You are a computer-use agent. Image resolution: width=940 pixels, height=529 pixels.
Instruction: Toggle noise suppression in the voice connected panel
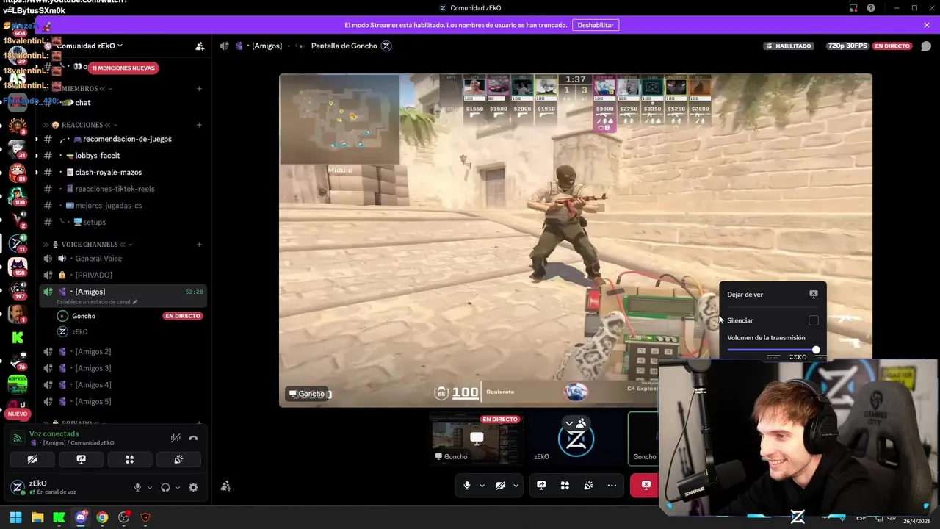click(176, 438)
